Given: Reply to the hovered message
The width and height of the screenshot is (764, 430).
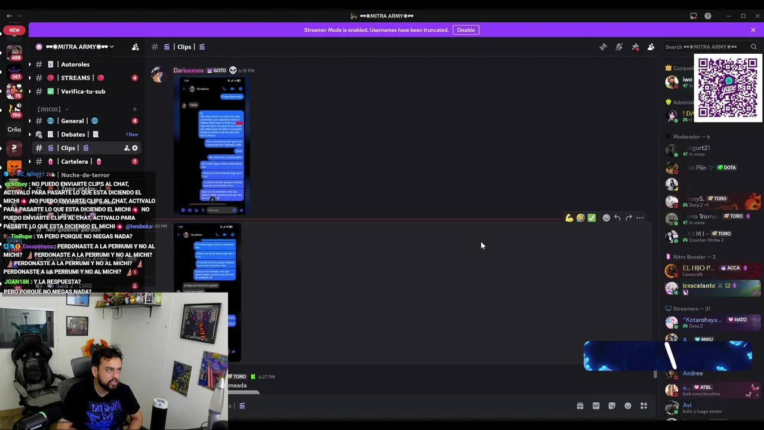Looking at the screenshot, I should [x=617, y=218].
